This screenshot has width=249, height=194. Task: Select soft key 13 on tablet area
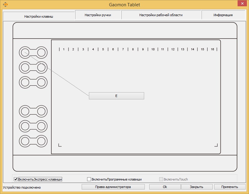(x=183, y=49)
